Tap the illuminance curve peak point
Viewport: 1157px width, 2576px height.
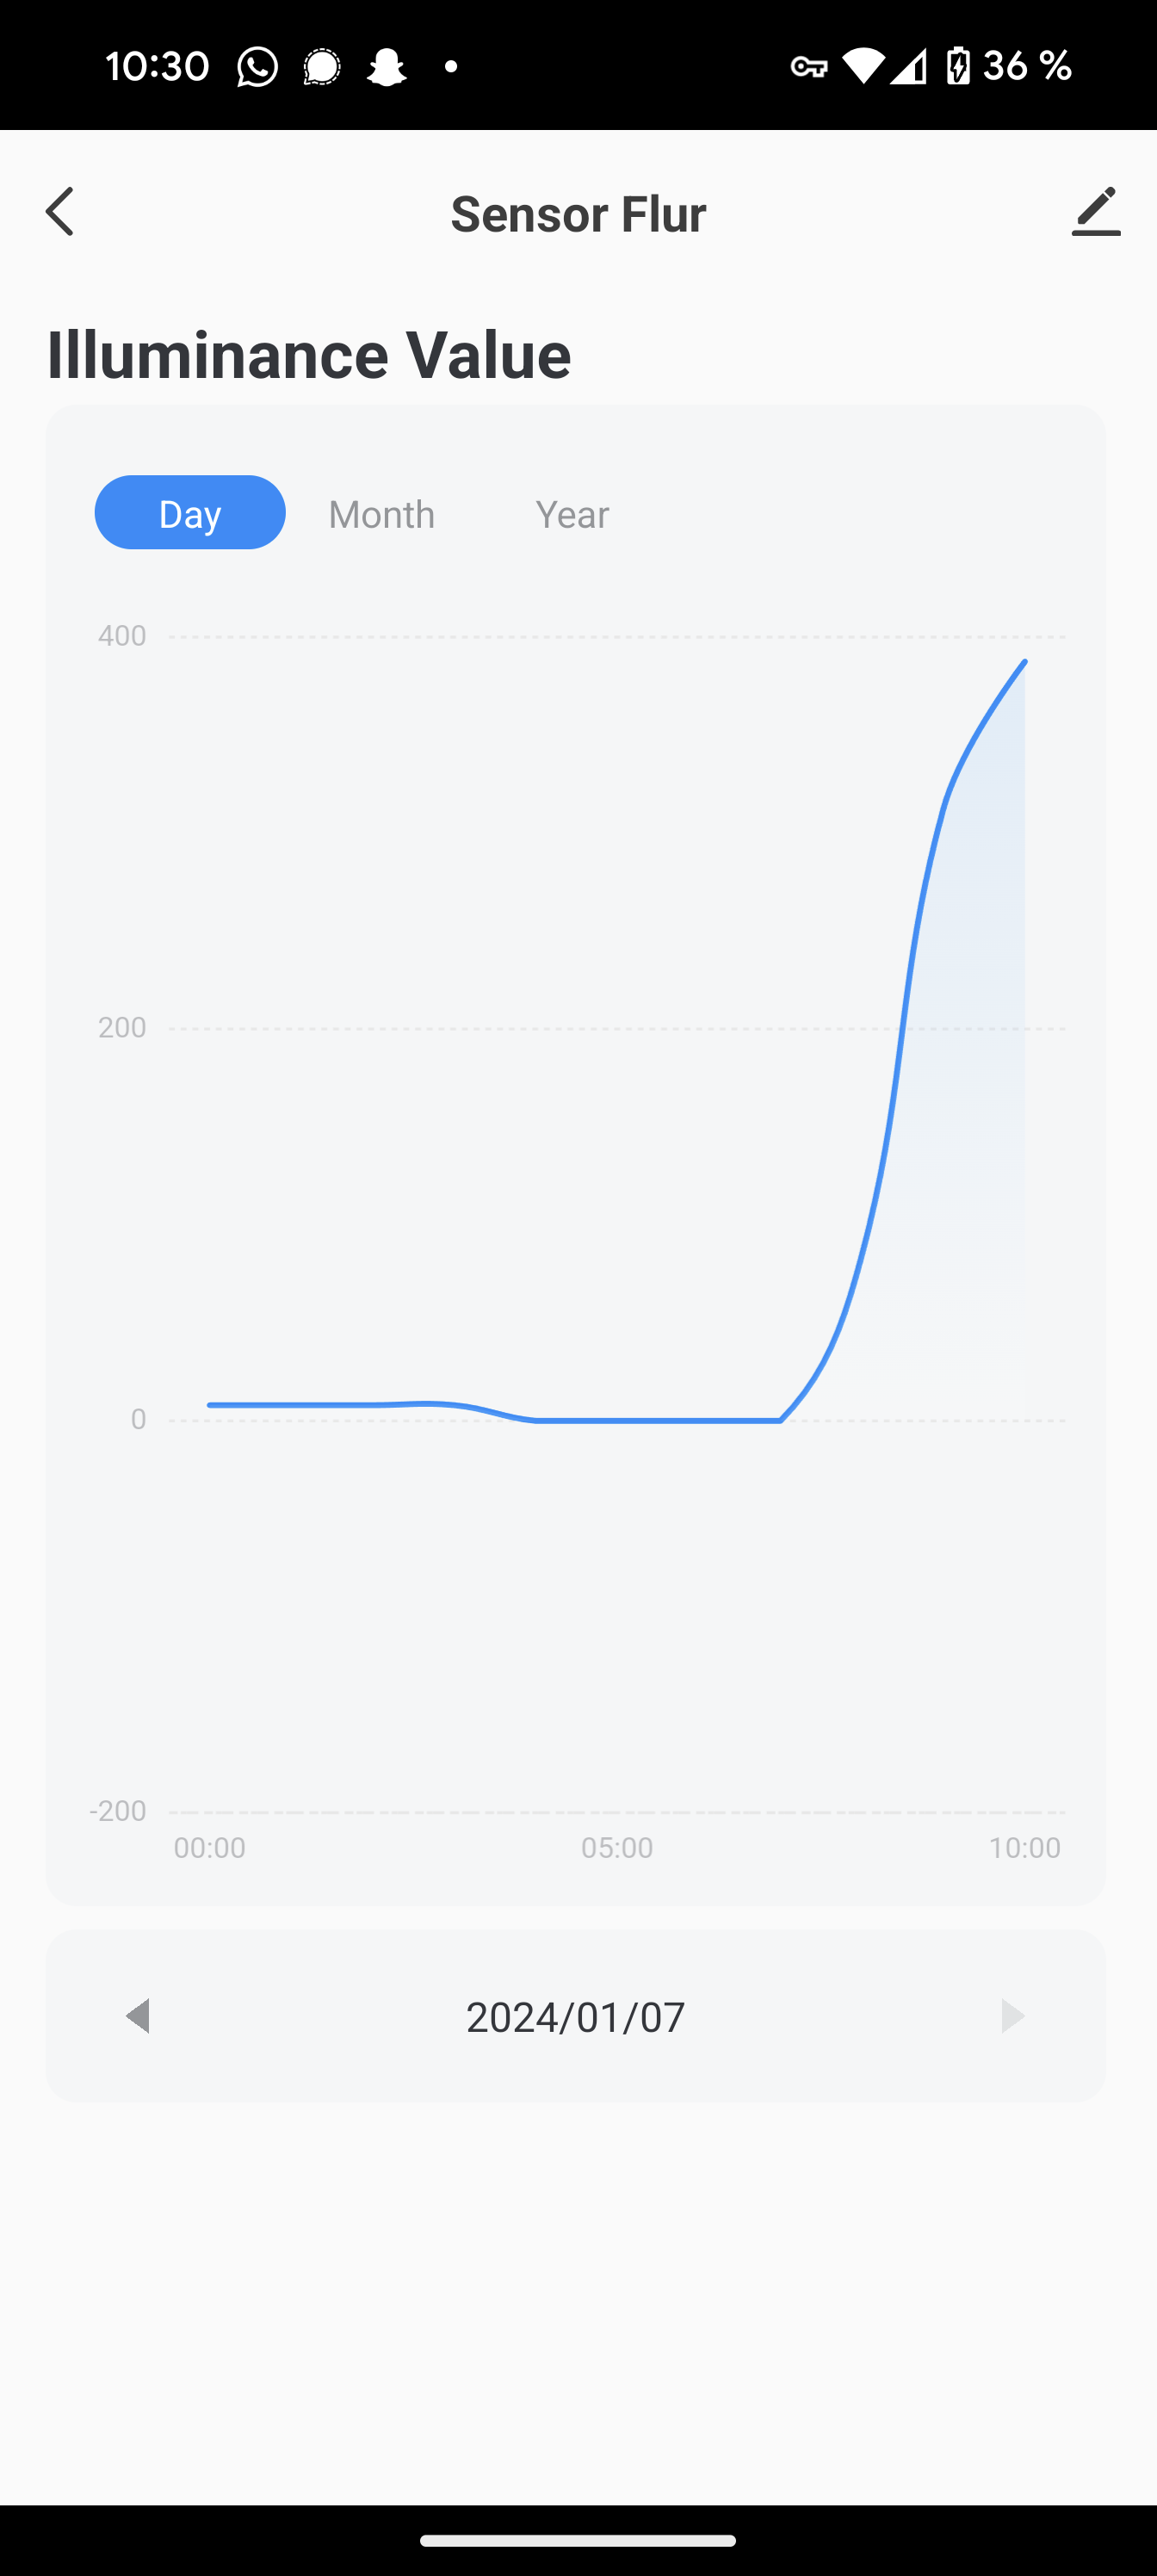click(1024, 662)
